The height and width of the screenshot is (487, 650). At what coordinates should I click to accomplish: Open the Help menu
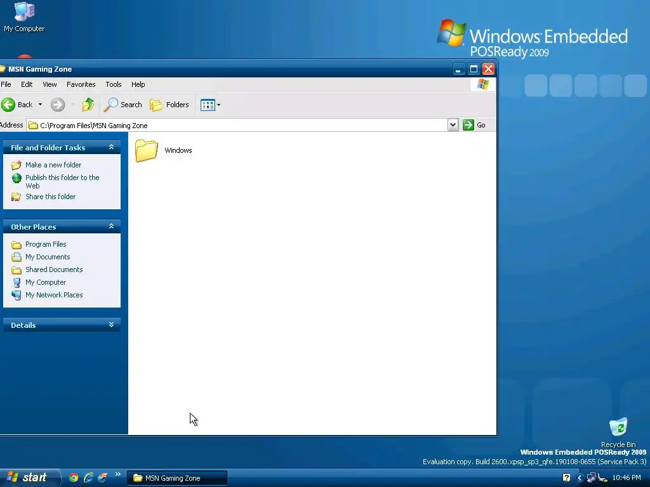pyautogui.click(x=138, y=84)
